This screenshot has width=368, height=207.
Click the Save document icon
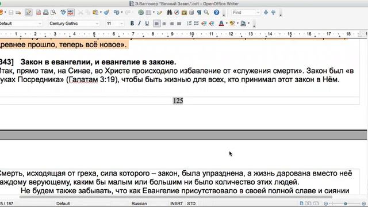click(11, 13)
